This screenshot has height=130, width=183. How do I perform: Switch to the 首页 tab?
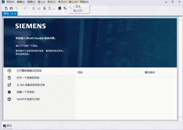coord(6,13)
